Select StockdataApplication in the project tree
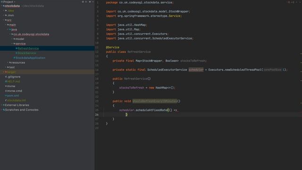The image size is (302, 170). (30, 58)
